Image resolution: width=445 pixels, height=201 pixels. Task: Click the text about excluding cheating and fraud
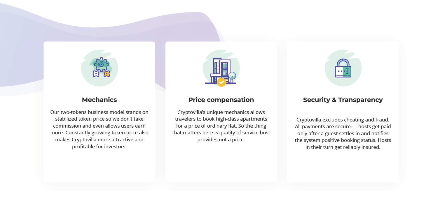[343, 133]
